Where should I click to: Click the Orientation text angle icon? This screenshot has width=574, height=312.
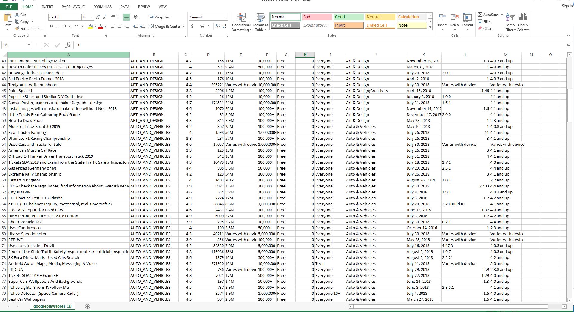coord(136,17)
